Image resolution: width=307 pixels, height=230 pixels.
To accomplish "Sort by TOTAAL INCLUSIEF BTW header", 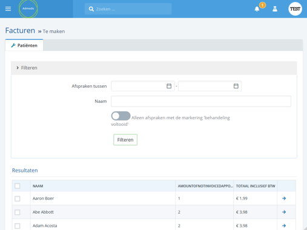I will point(256,186).
